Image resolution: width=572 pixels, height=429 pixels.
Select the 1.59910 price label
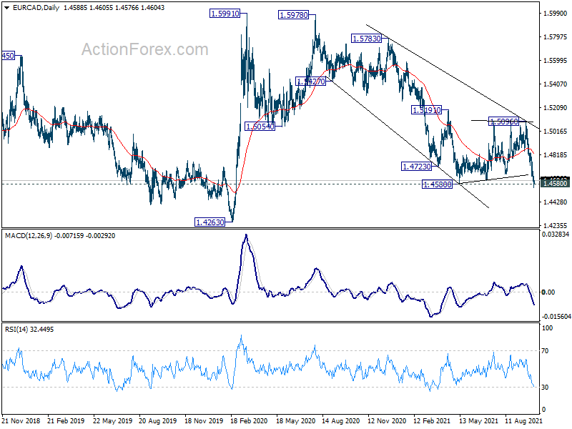[x=225, y=14]
